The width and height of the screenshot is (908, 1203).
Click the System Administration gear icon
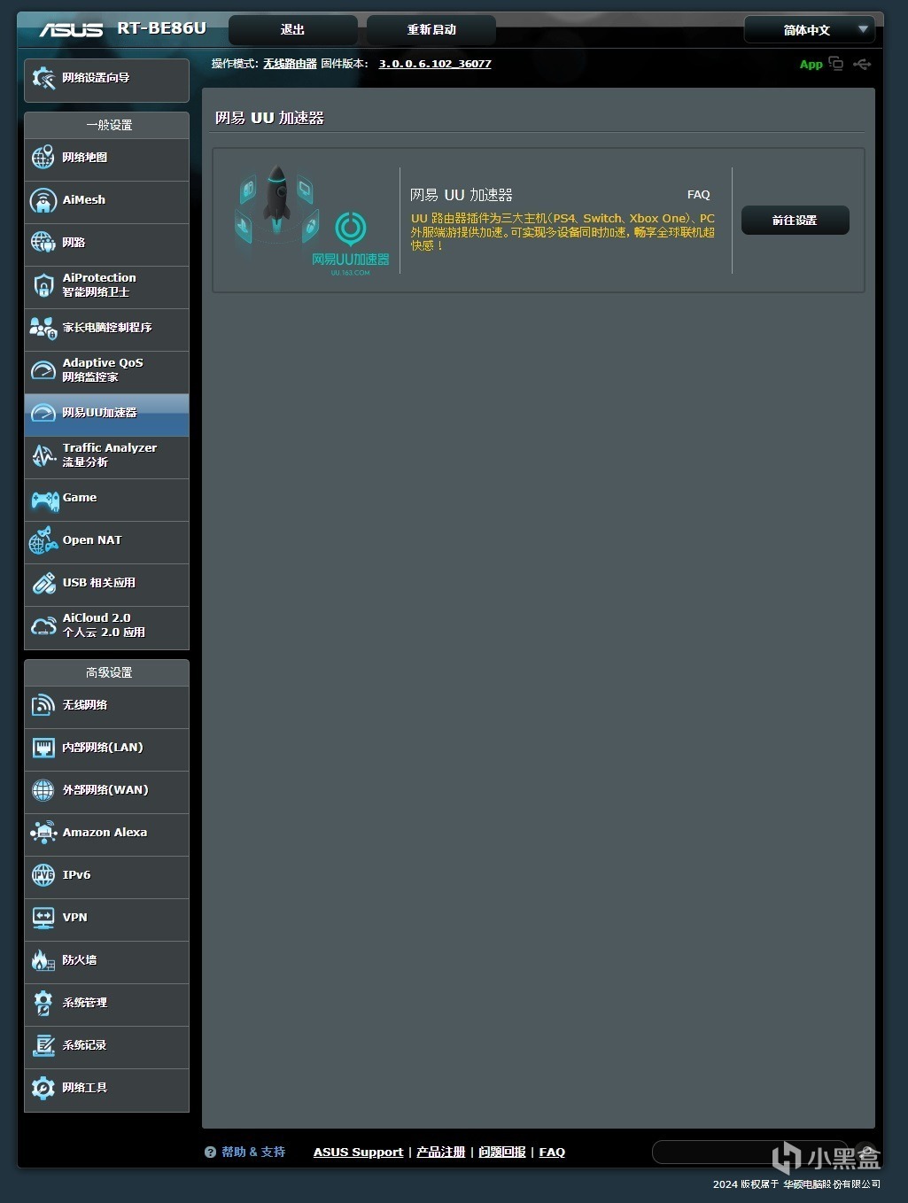pyautogui.click(x=43, y=1003)
